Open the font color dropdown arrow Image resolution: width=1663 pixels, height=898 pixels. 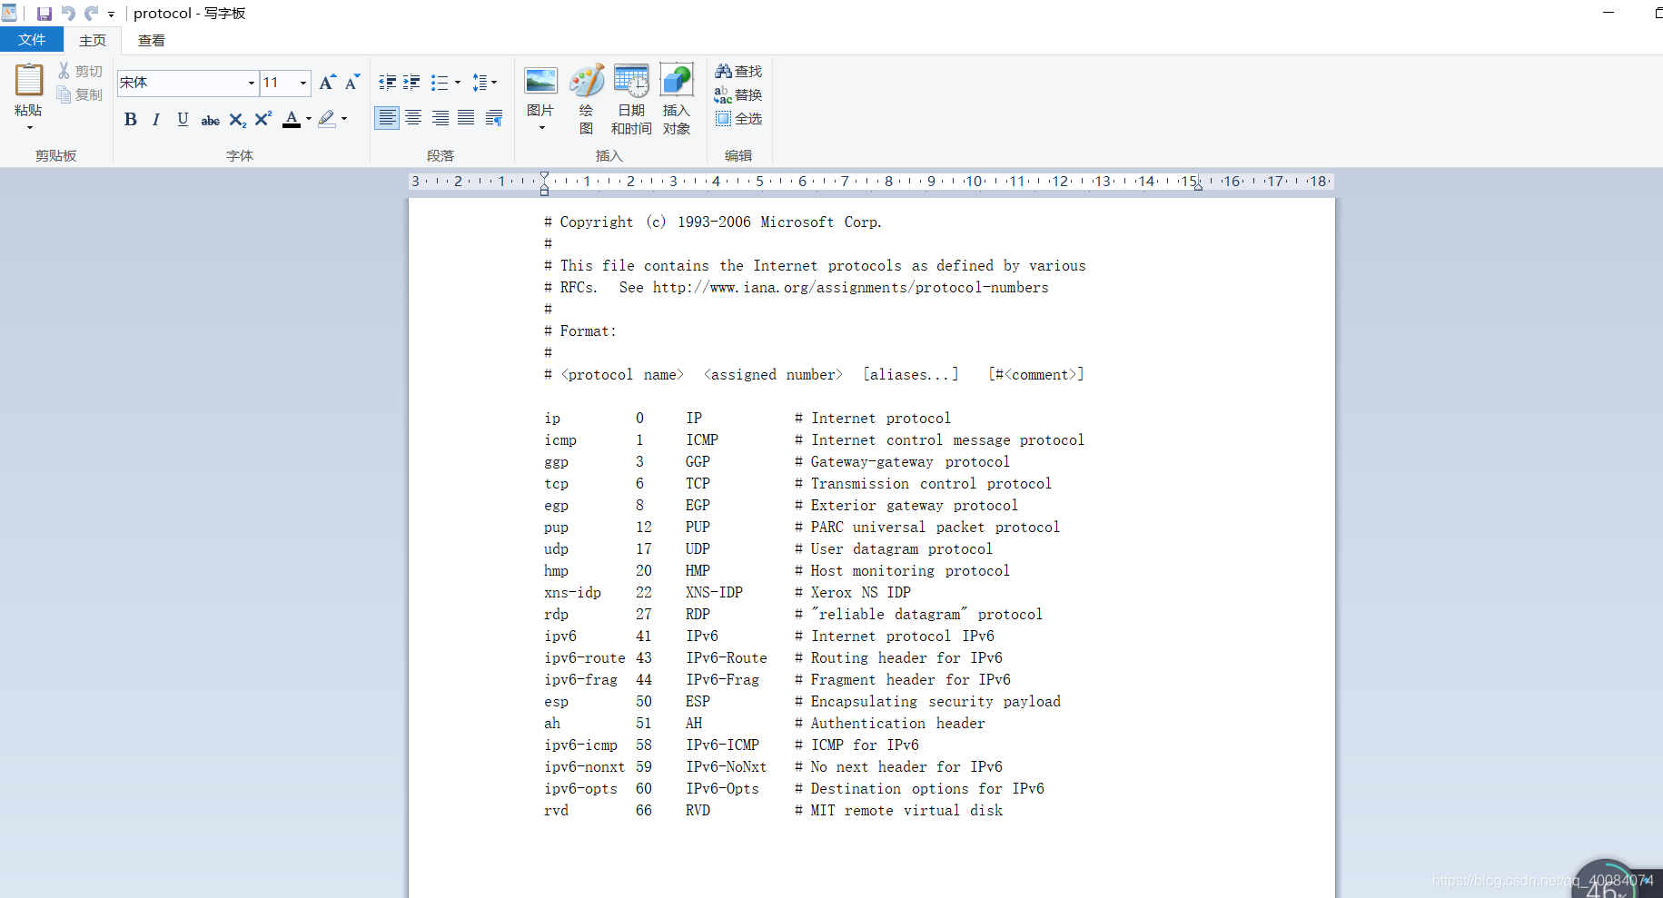click(309, 119)
